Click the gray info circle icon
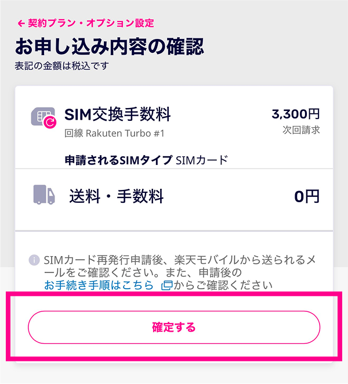 (x=34, y=260)
